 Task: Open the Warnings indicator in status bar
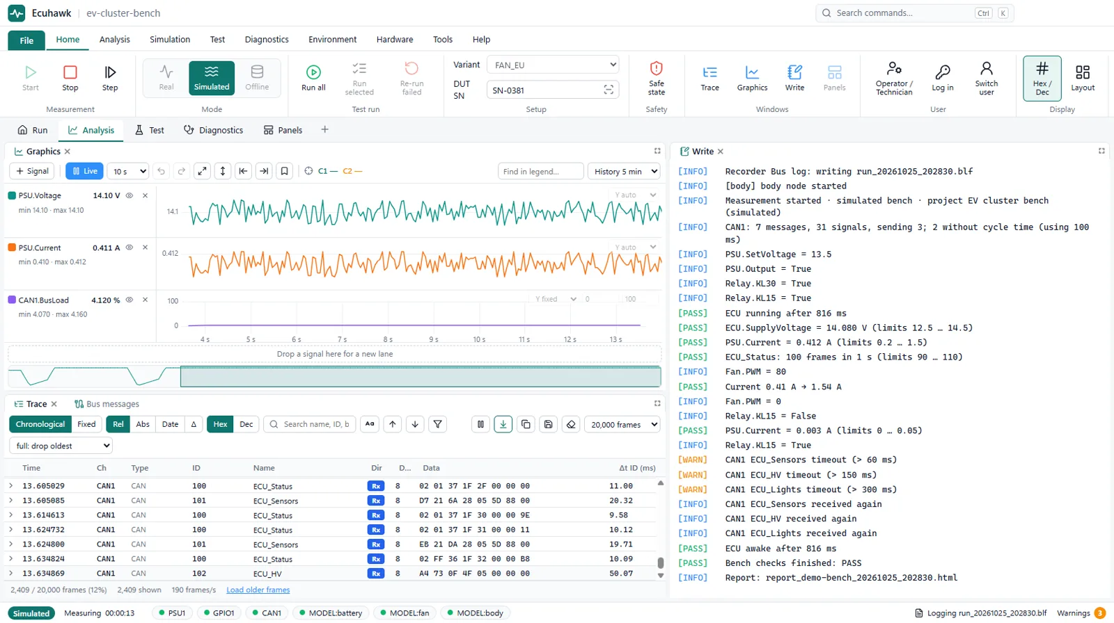tap(1081, 613)
